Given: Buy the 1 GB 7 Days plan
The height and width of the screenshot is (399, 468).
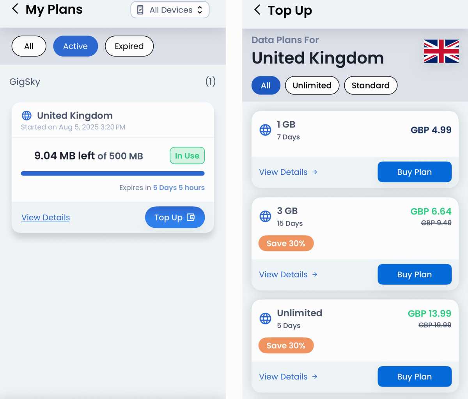Looking at the screenshot, I should tap(414, 172).
